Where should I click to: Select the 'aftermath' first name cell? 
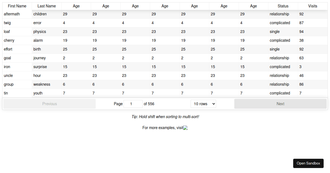17,14
